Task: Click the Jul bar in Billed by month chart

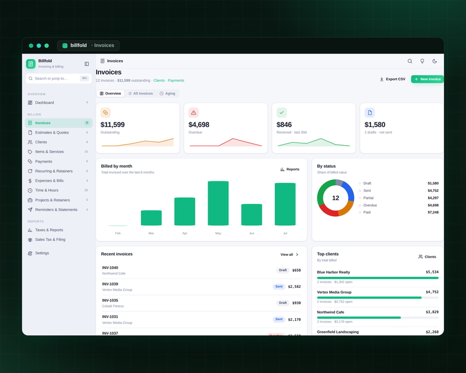Action: coord(285,204)
